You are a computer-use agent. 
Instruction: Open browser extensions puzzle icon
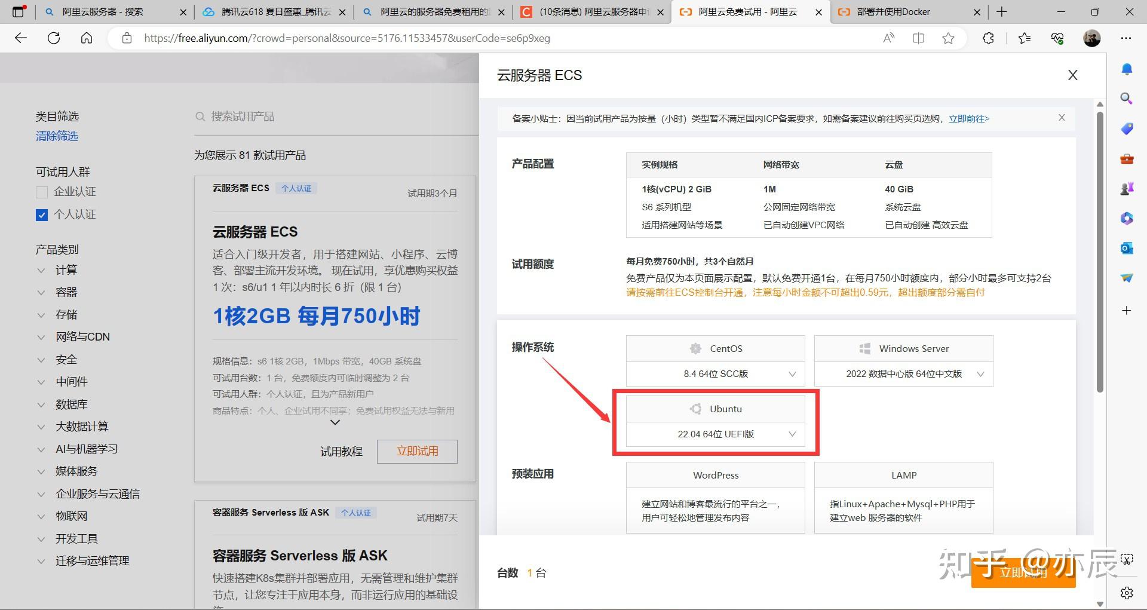[x=988, y=38]
